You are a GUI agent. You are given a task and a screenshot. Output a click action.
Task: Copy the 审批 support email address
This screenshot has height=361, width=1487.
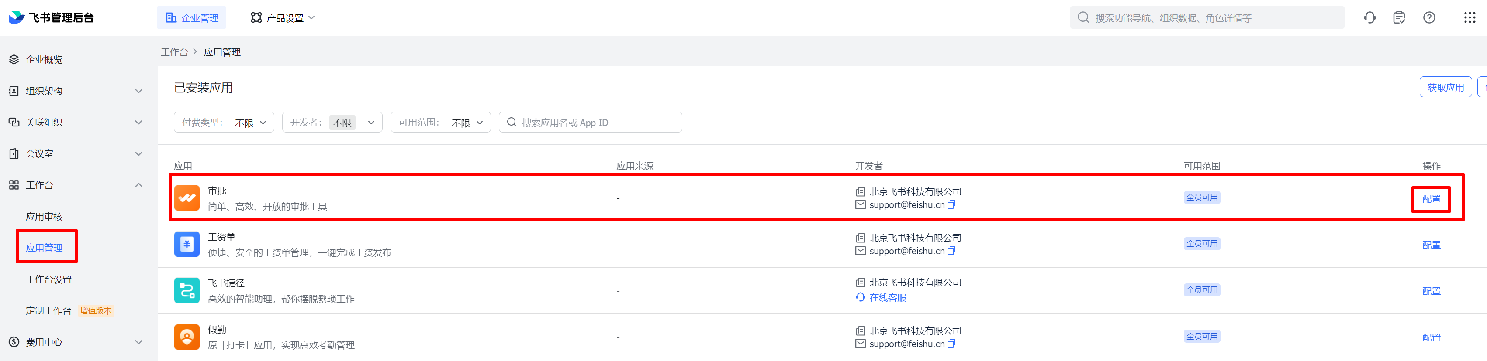coord(951,205)
